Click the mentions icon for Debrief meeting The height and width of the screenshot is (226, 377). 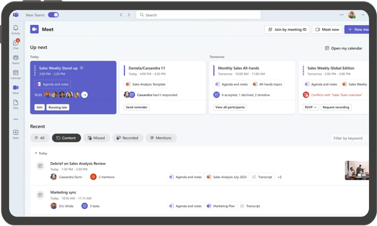click(93, 177)
